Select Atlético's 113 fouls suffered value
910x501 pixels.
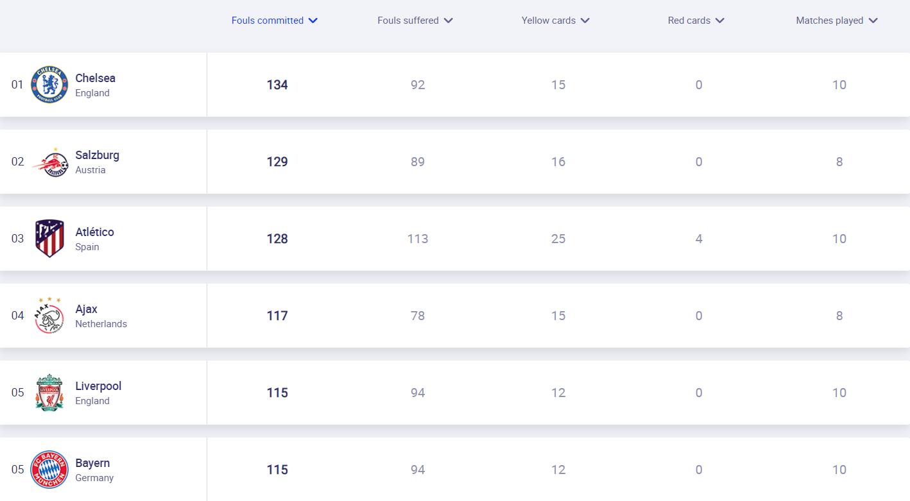click(x=418, y=239)
